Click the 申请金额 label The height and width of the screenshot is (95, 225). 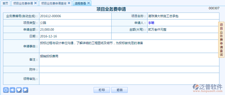31,30
